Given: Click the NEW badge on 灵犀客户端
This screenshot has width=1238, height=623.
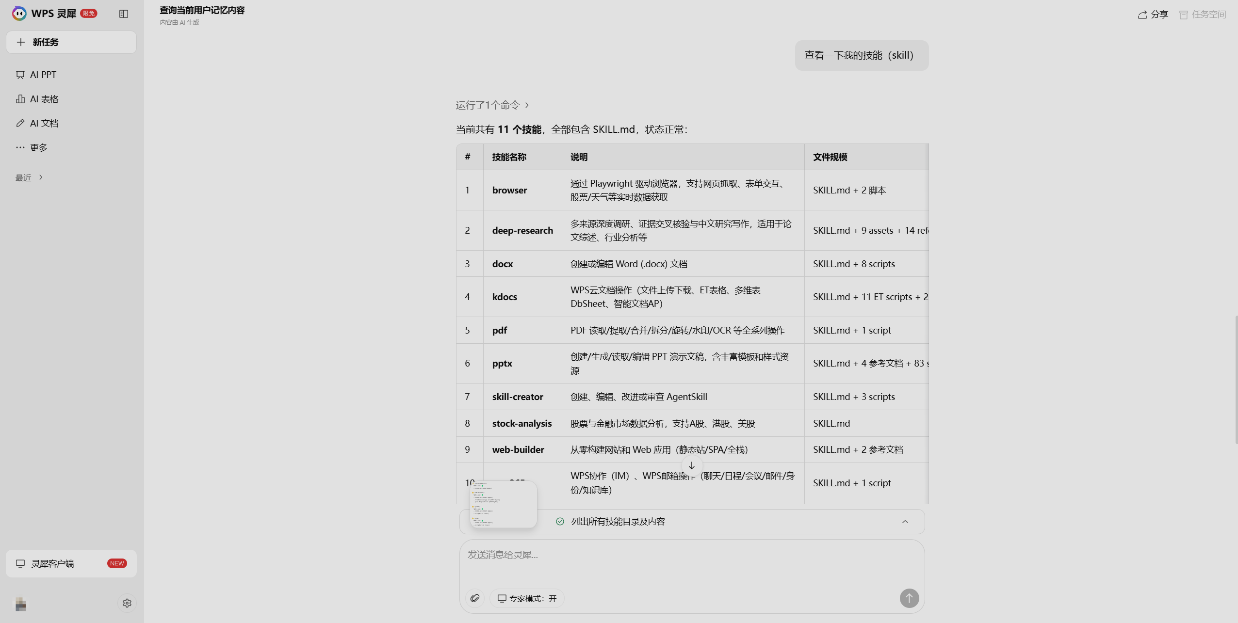Looking at the screenshot, I should (x=117, y=563).
